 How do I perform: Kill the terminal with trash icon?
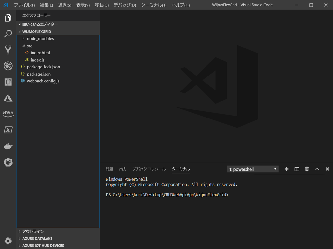[307, 169]
